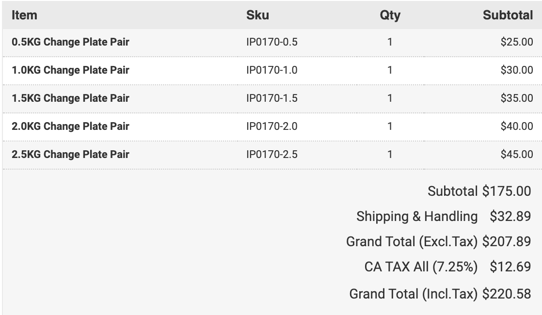Click the Grand Total (Incl.Tax) amount $220.58
Viewport: 542px width, 315px height.
pos(507,294)
